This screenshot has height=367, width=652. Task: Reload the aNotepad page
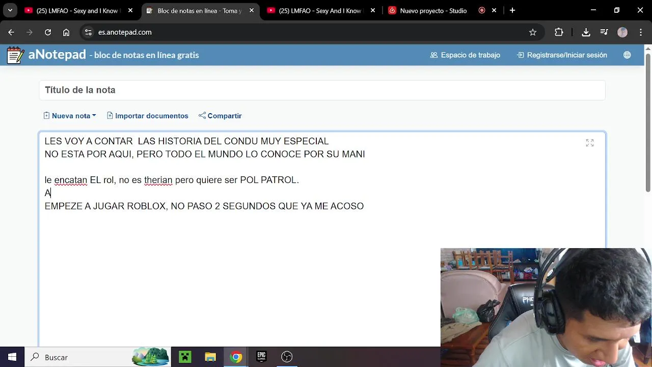click(x=48, y=32)
